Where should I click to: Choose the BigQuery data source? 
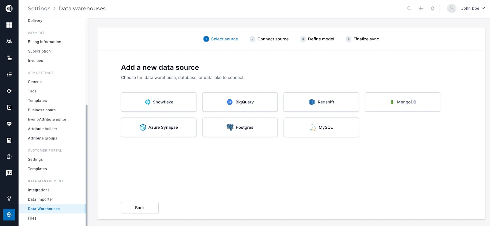pos(240,102)
